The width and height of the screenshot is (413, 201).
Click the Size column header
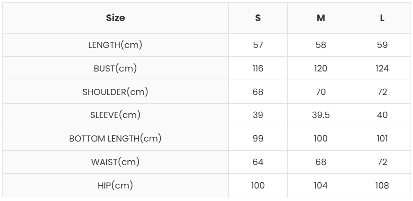[x=115, y=18]
